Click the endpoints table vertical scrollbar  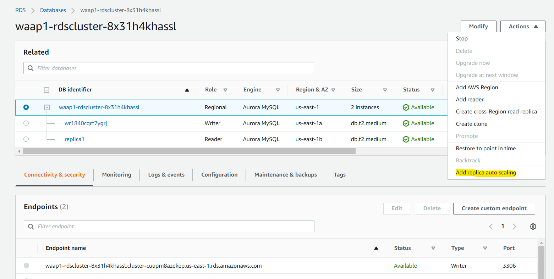(x=541, y=262)
